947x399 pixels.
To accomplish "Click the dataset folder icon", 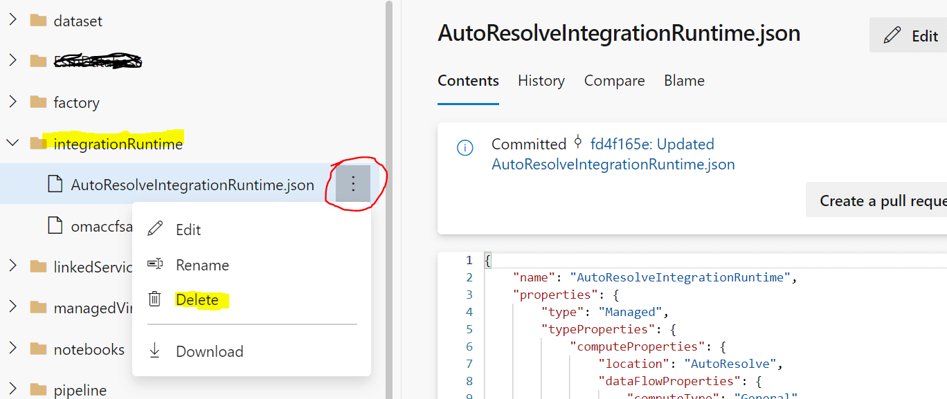I will (38, 21).
